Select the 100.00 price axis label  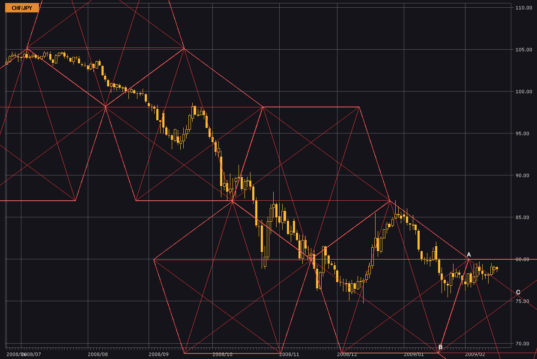524,92
